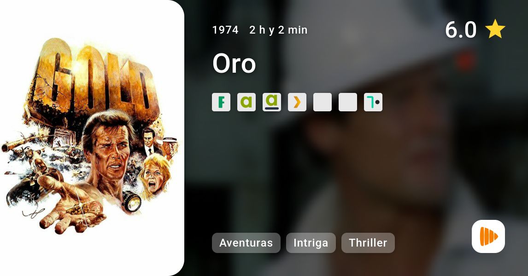Select the Thriller genre tag

pyautogui.click(x=368, y=243)
